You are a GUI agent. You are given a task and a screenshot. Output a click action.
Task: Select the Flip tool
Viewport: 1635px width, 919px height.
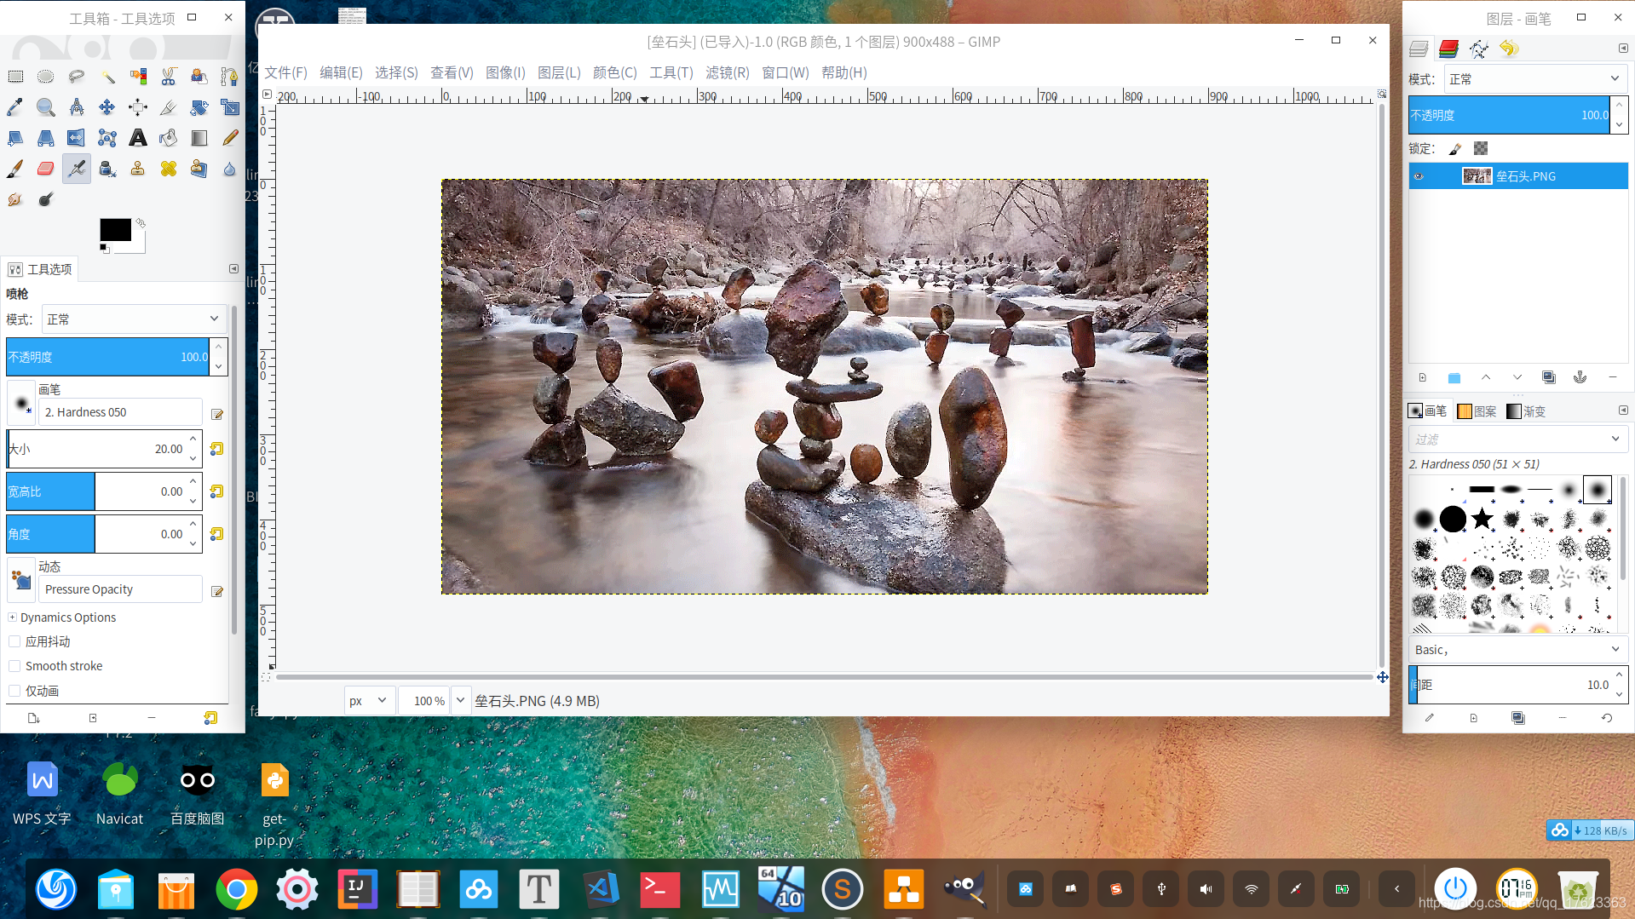(77, 138)
